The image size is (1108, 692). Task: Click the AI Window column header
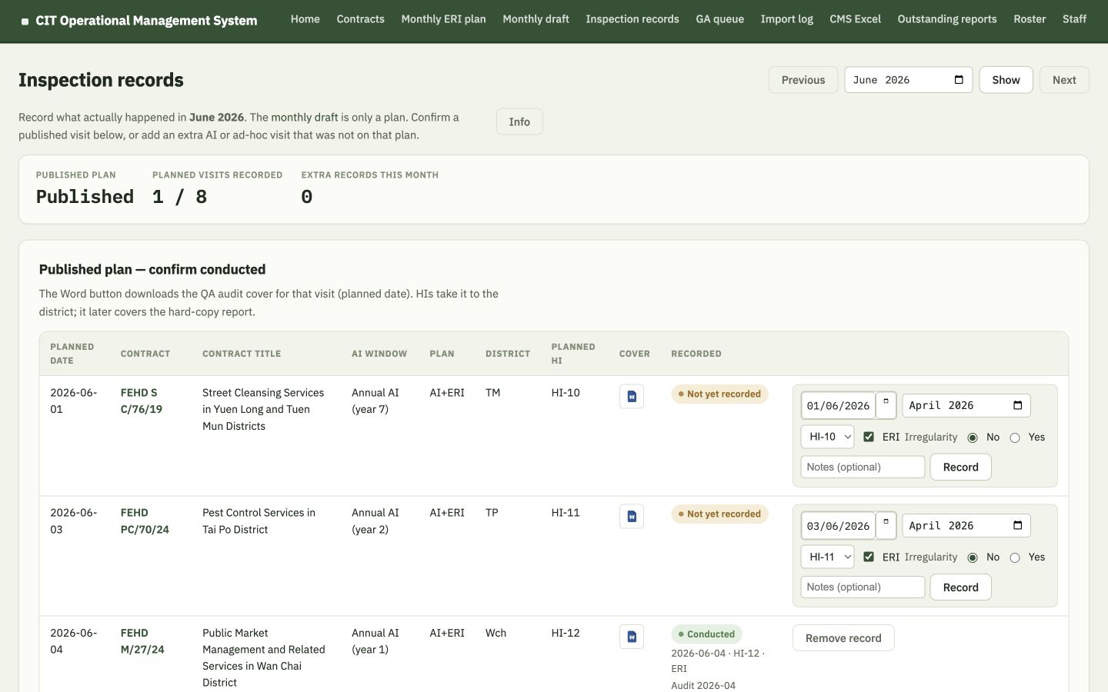click(x=379, y=354)
